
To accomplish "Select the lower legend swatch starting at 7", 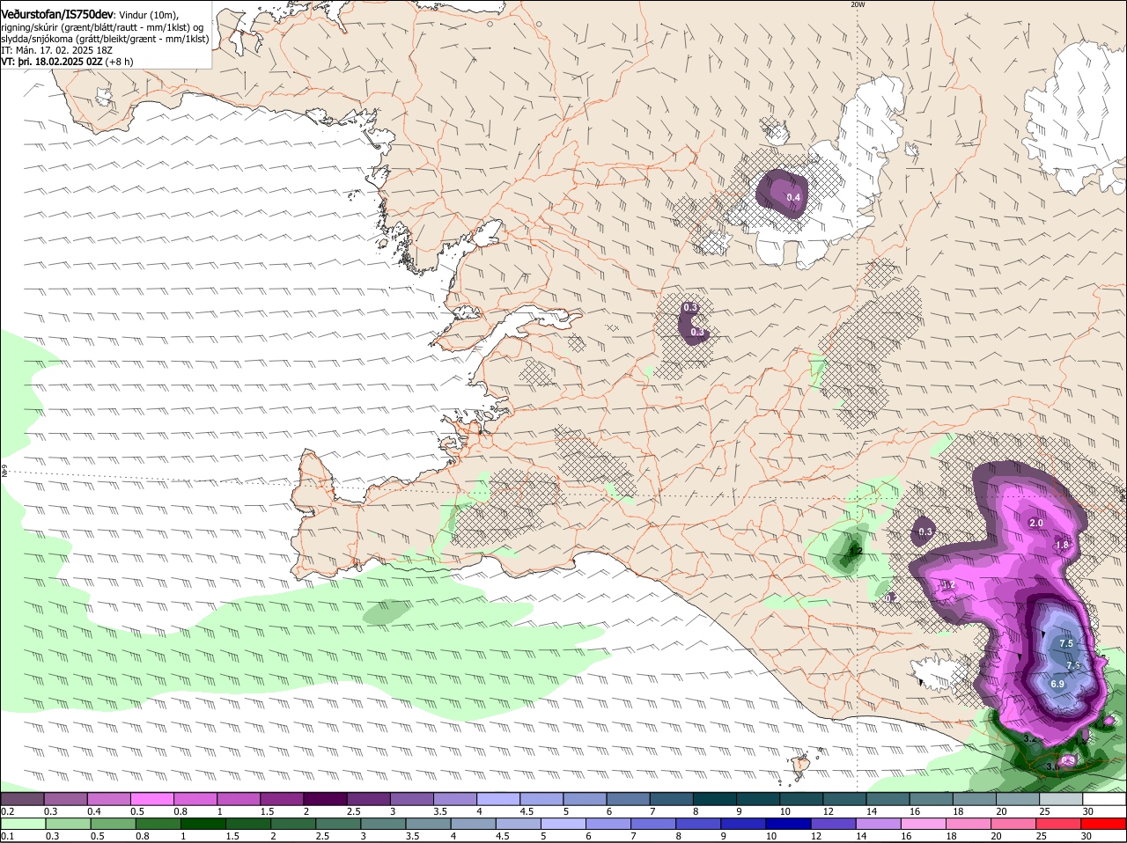I will pos(653,824).
